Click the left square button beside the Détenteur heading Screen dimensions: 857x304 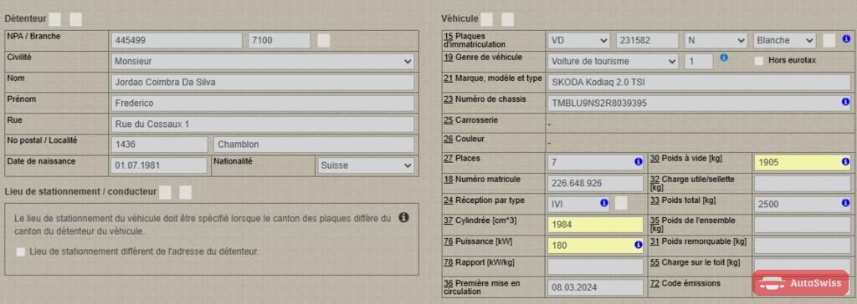click(54, 19)
